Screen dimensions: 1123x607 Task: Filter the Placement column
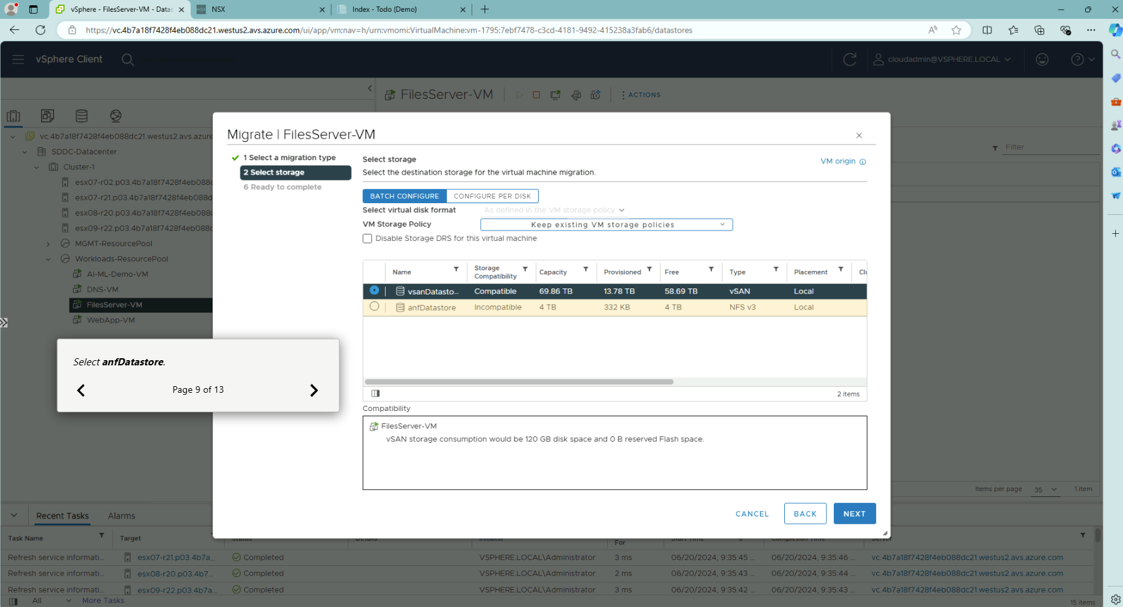click(x=841, y=269)
